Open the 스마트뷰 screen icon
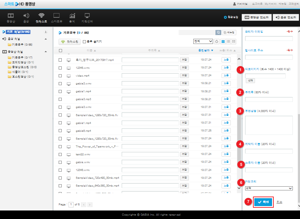300x219 pixels. 57,17
